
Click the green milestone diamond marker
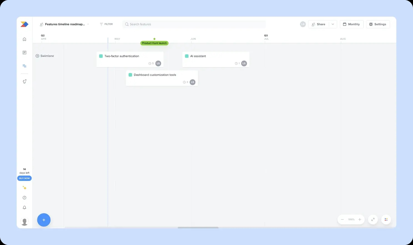(154, 39)
